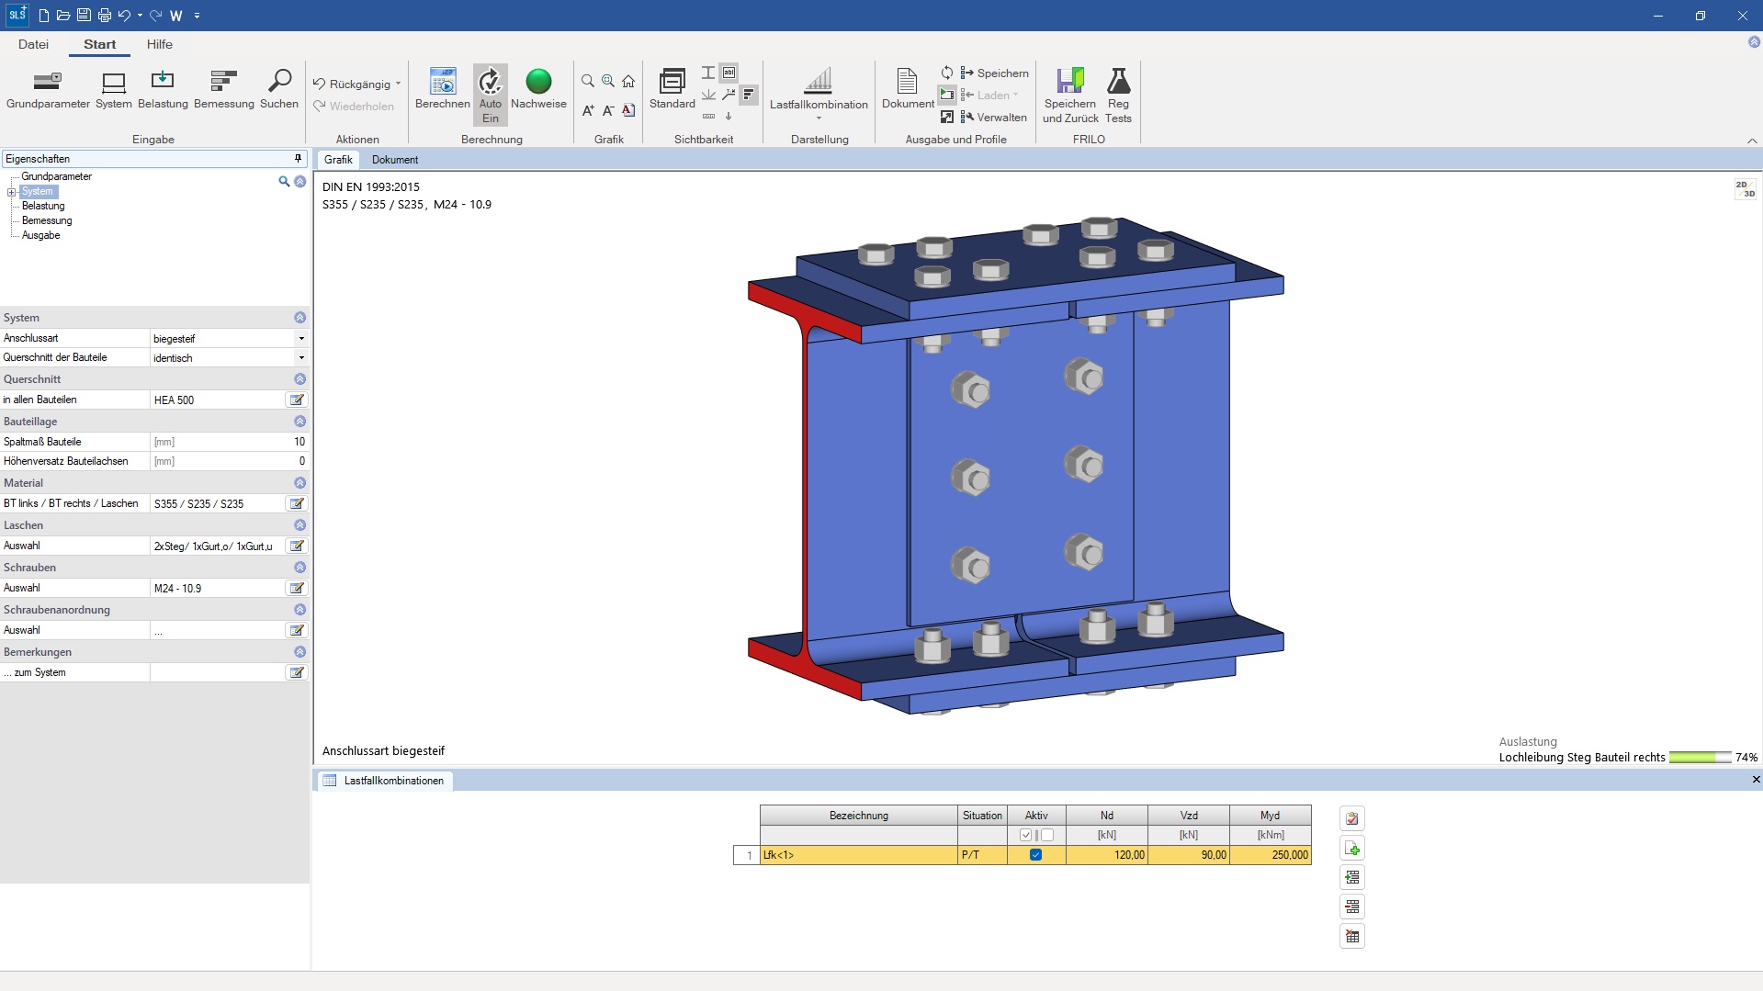Toggle the Auto Ein calculation mode
The width and height of the screenshot is (1763, 991).
click(491, 83)
